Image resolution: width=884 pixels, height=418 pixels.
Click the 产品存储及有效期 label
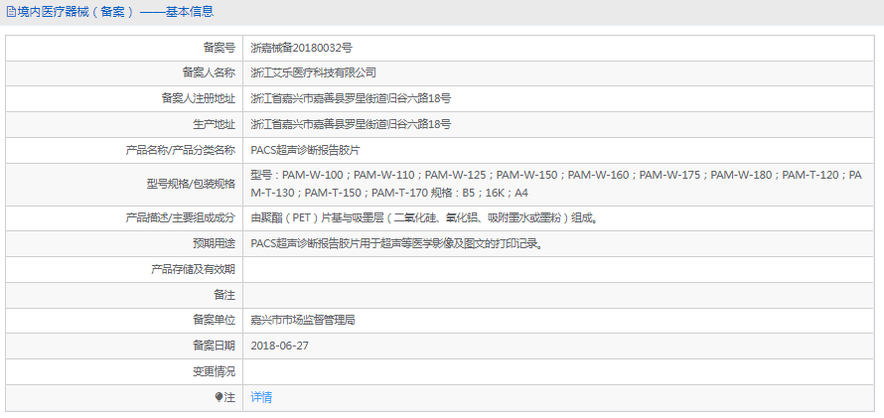tap(194, 269)
